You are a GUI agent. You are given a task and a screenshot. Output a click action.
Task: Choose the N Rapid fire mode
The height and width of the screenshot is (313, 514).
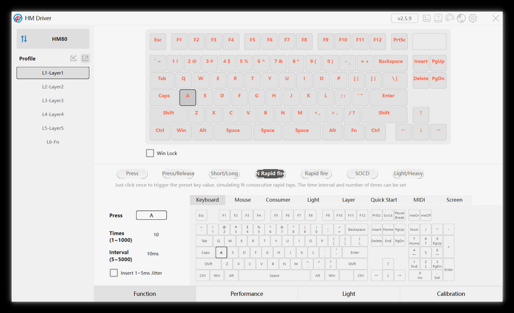click(x=270, y=173)
